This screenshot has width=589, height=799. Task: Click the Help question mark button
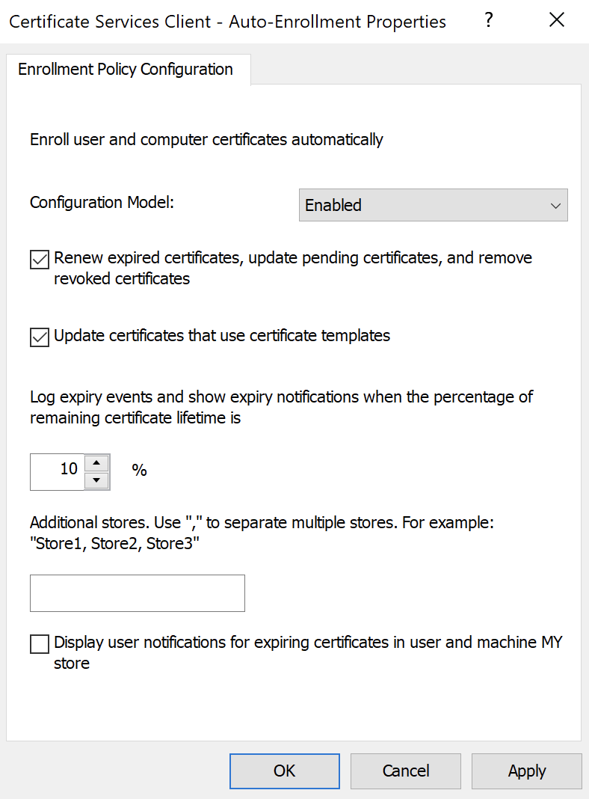point(489,21)
